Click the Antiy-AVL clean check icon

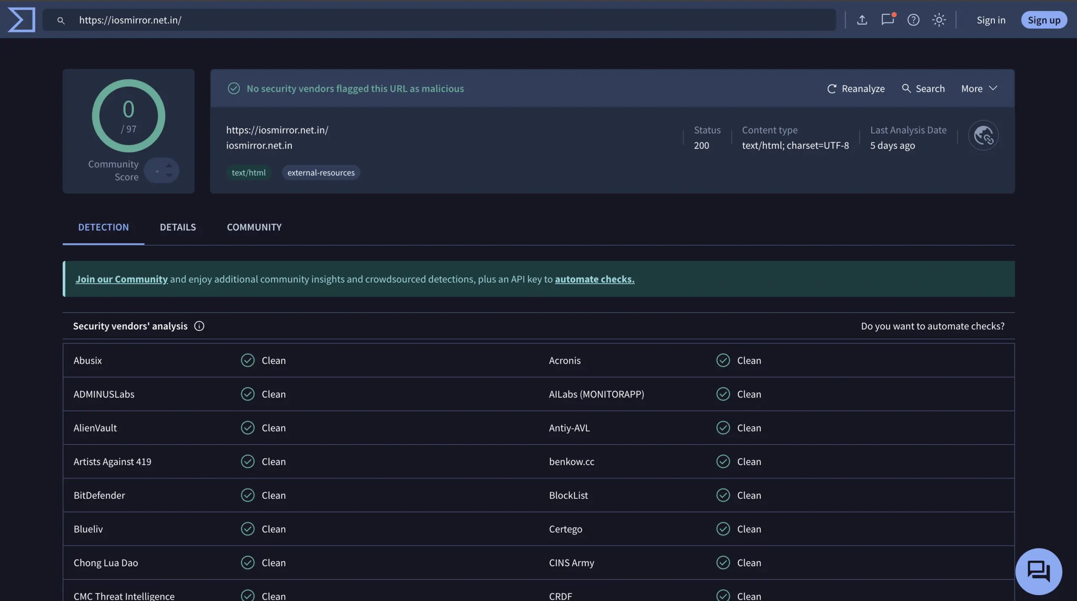[x=723, y=428]
